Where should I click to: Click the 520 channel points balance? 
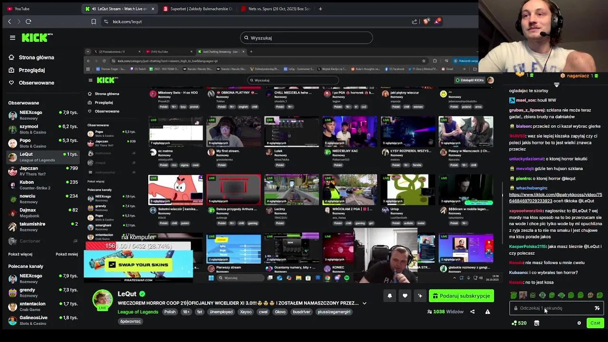click(x=519, y=323)
